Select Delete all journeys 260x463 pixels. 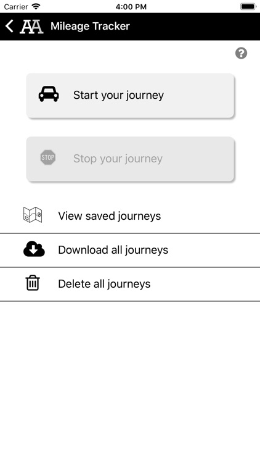coord(130,284)
